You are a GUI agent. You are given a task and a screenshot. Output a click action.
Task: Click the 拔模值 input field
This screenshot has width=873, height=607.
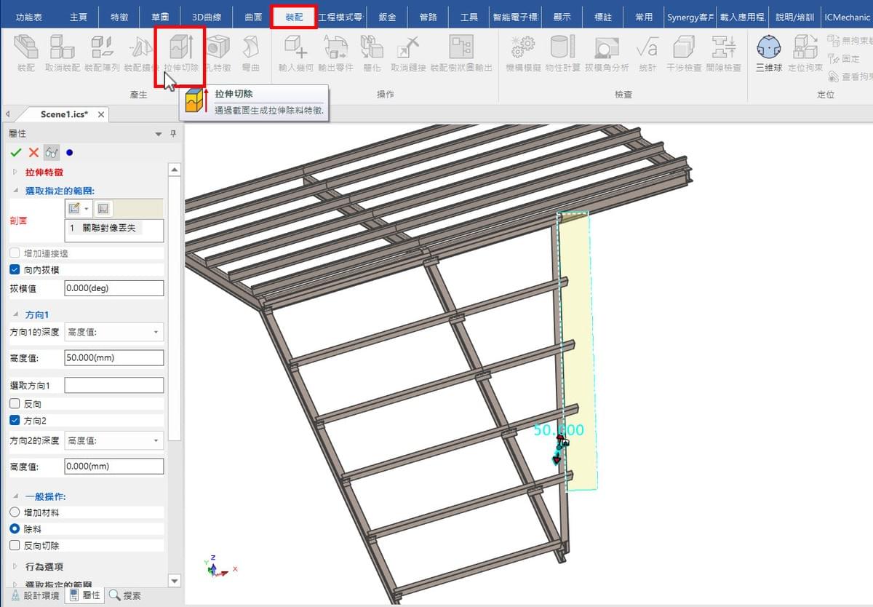(113, 288)
